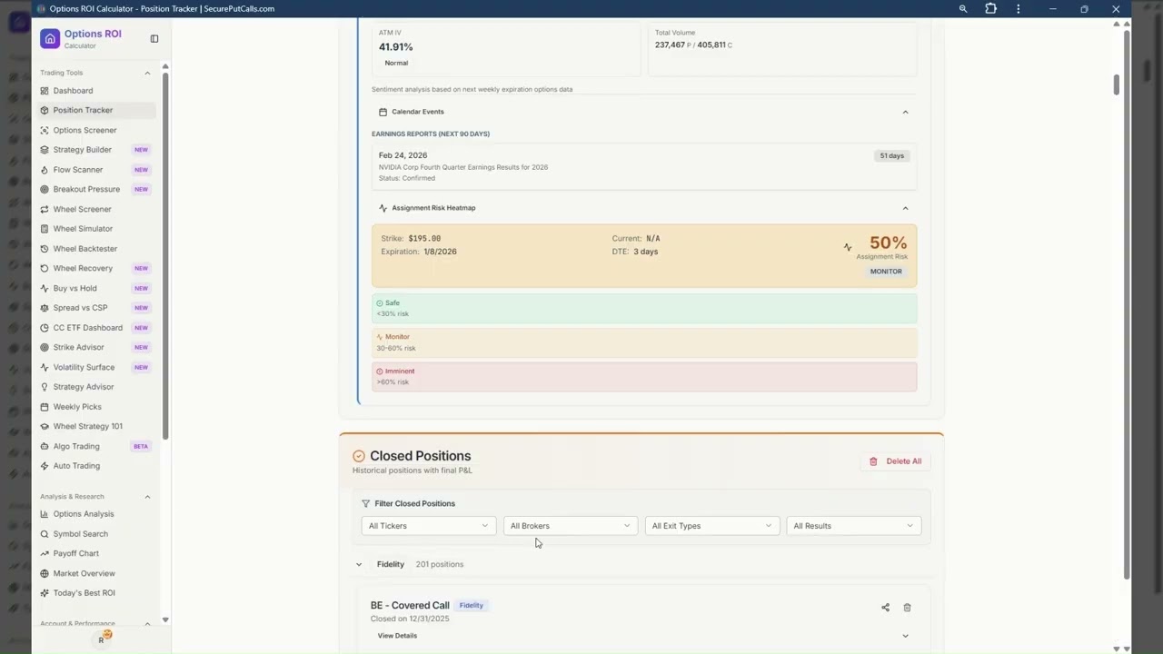This screenshot has width=1163, height=654.
Task: Click the Weekly Picks icon
Action: pyautogui.click(x=45, y=407)
